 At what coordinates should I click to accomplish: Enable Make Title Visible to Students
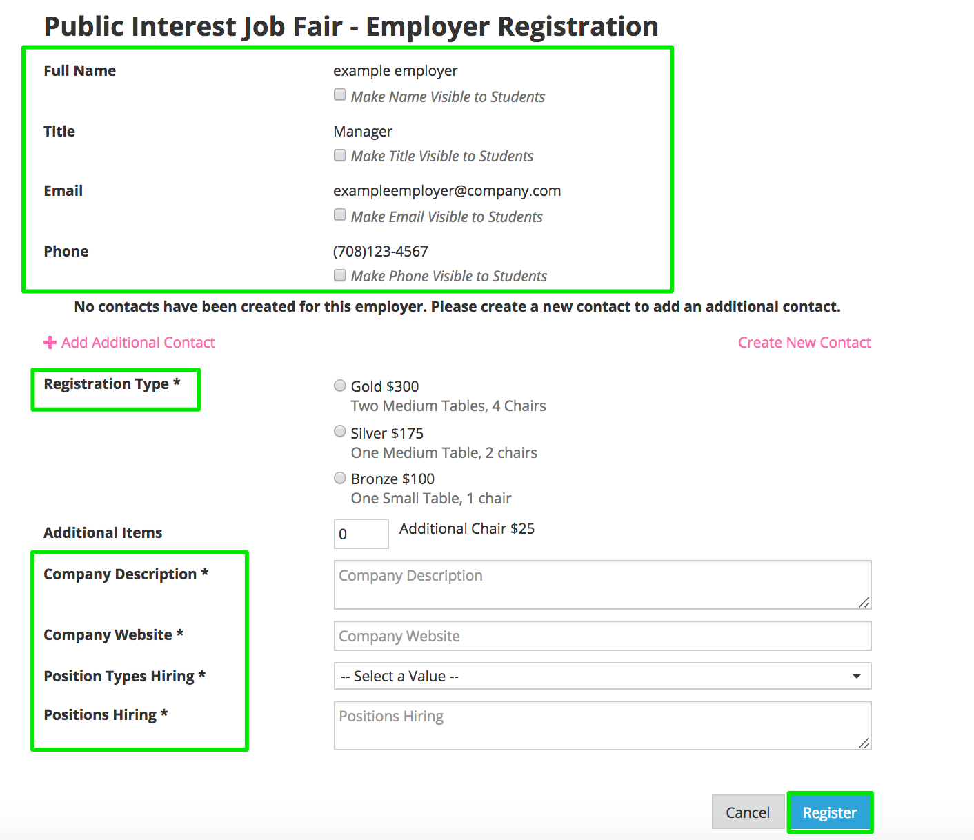[340, 155]
